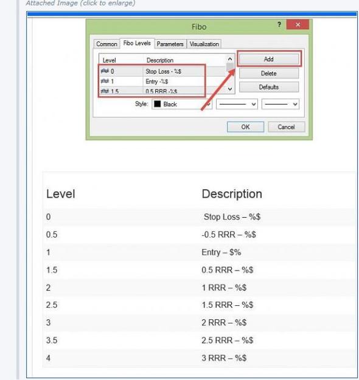Image resolution: width=359 pixels, height=380 pixels.
Task: Click level value 3.5 in table
Action: coord(52,340)
